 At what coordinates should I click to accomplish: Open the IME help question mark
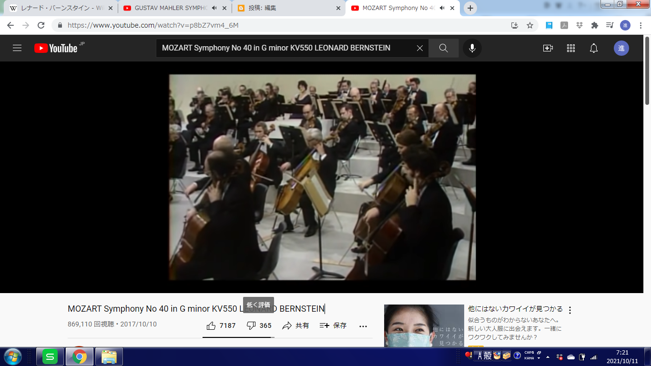click(517, 356)
